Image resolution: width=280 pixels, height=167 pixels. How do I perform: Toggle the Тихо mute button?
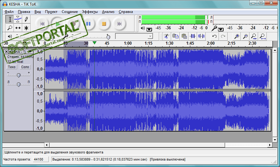pyautogui.click(x=12, y=67)
